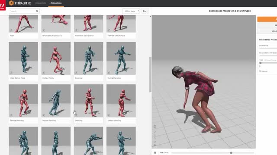Pause the animation playback
Screen dimensions: 277x155
click(x=155, y=153)
